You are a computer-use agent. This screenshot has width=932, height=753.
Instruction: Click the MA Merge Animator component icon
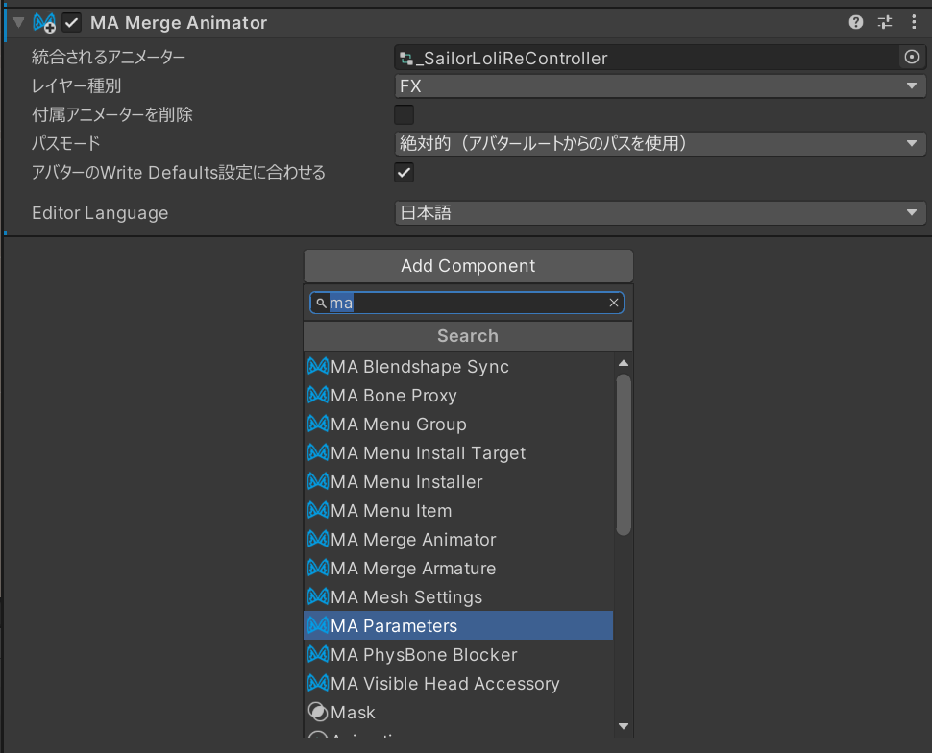point(44,23)
